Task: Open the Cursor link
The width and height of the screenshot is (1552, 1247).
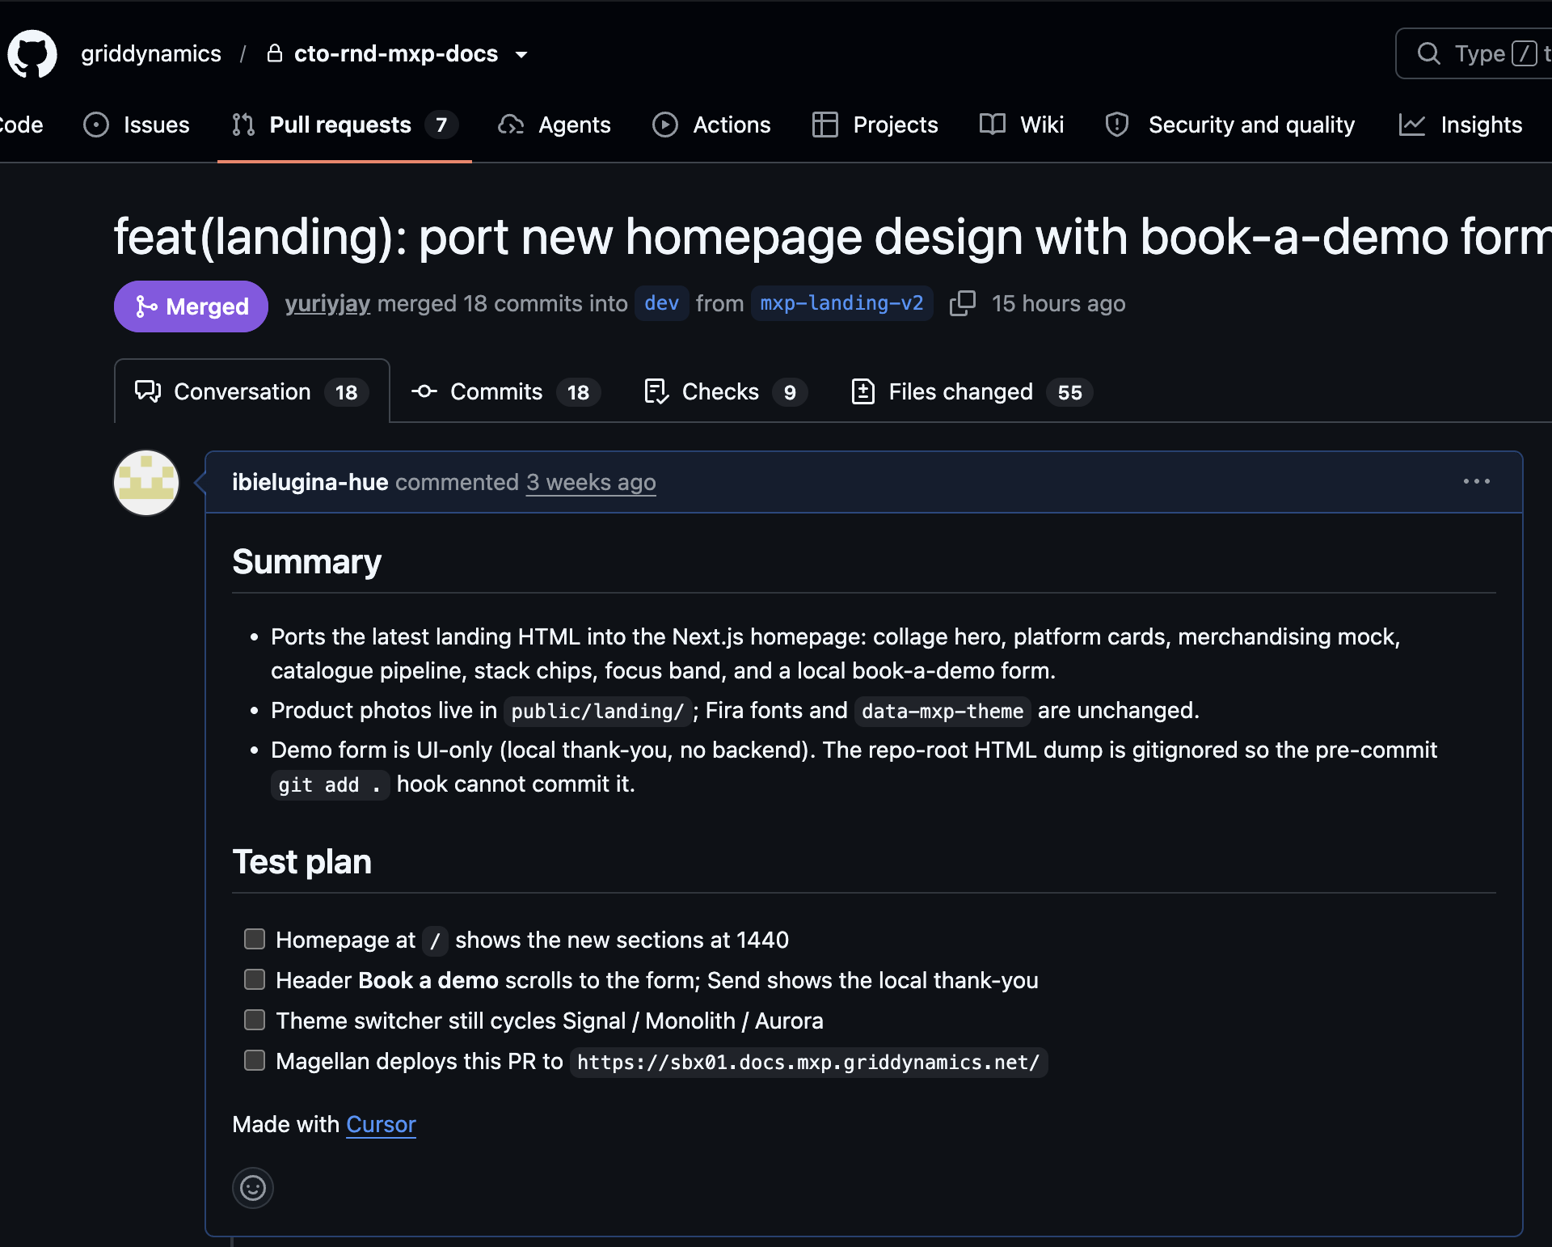Action: tap(381, 1124)
